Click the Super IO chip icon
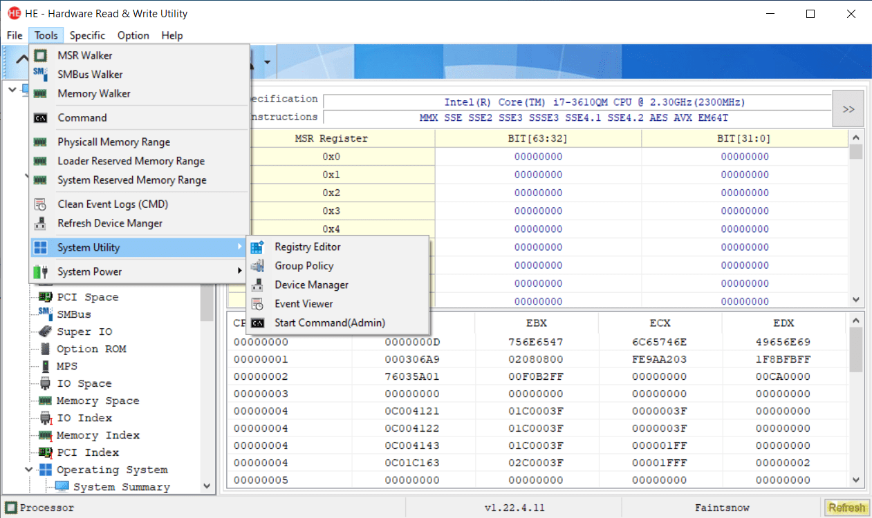 (46, 332)
